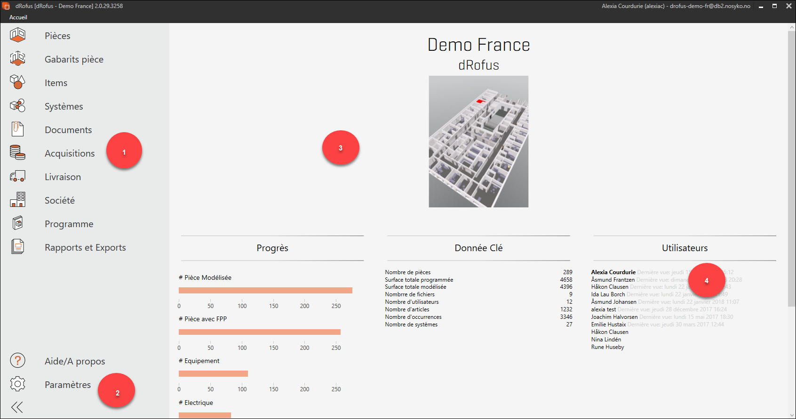The height and width of the screenshot is (419, 796).
Task: Click the Livraison truck icon
Action: [x=17, y=176]
